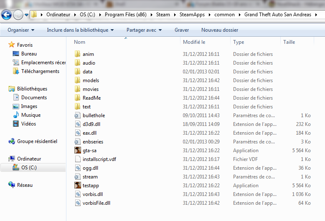Click the Fichier VDF type cell
Viewport: 325px width, 221px height.
pos(245,159)
